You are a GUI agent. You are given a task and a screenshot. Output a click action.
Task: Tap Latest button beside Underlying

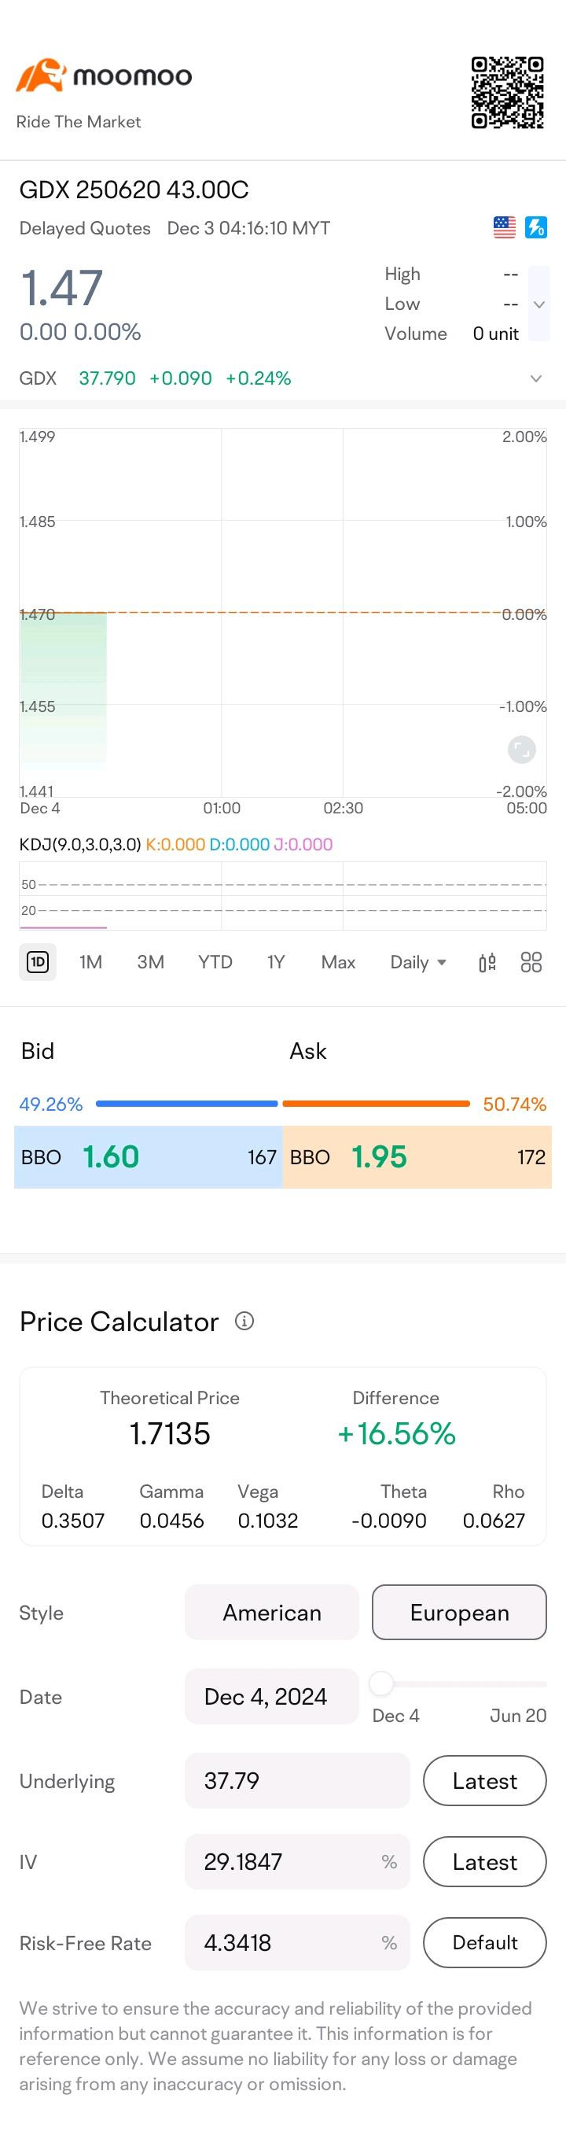pyautogui.click(x=484, y=1781)
